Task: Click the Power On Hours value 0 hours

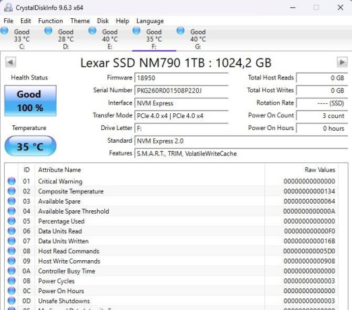Action: pyautogui.click(x=322, y=128)
